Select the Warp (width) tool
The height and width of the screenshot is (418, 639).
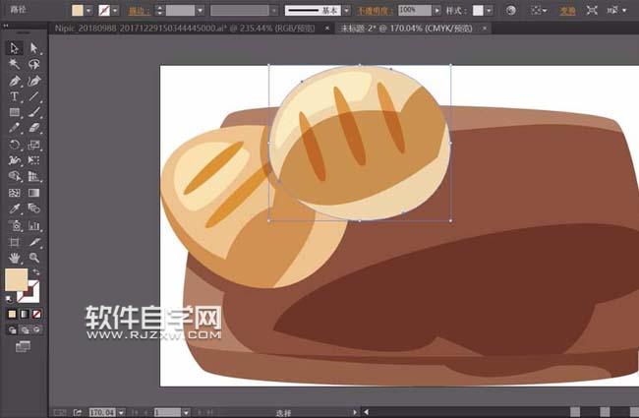click(15, 160)
